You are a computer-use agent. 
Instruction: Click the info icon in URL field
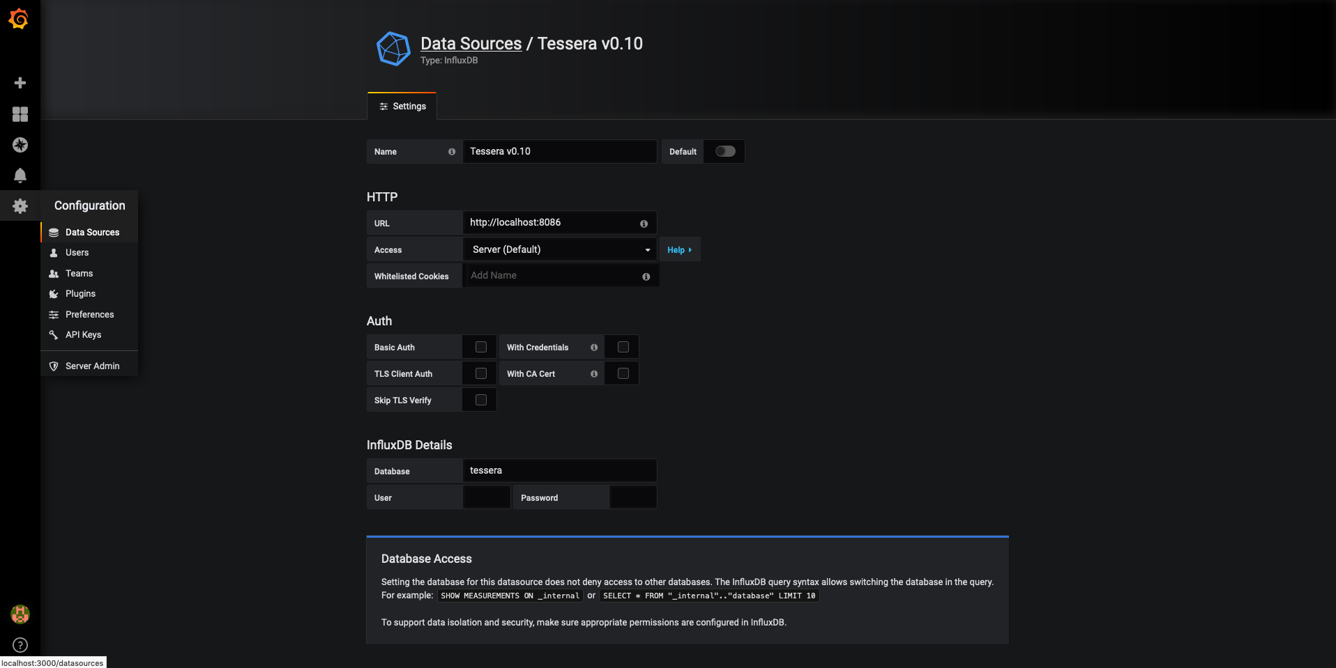(644, 224)
